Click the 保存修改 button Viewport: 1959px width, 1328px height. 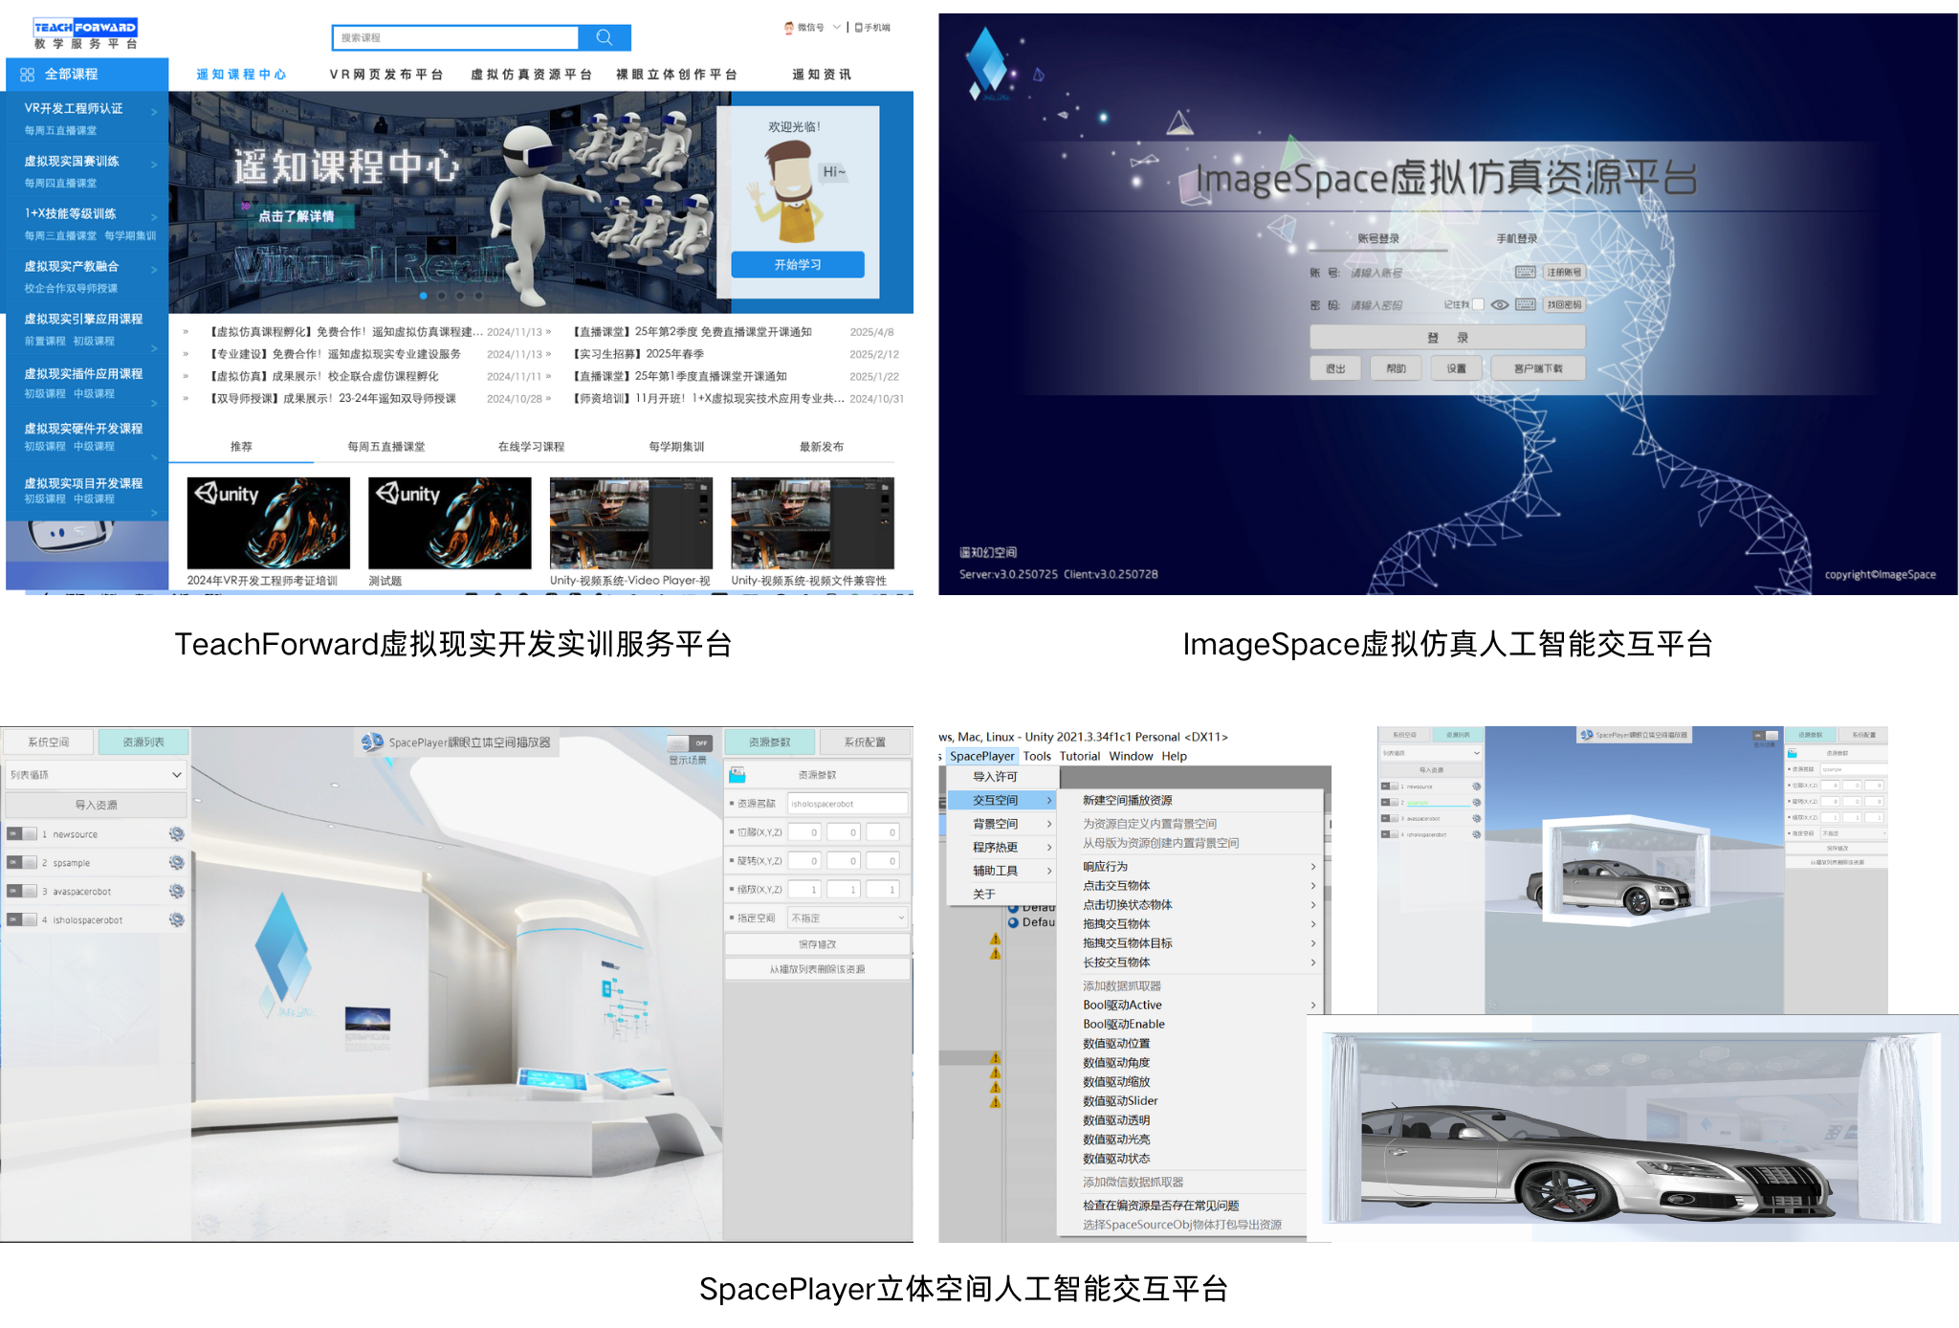pyautogui.click(x=817, y=944)
